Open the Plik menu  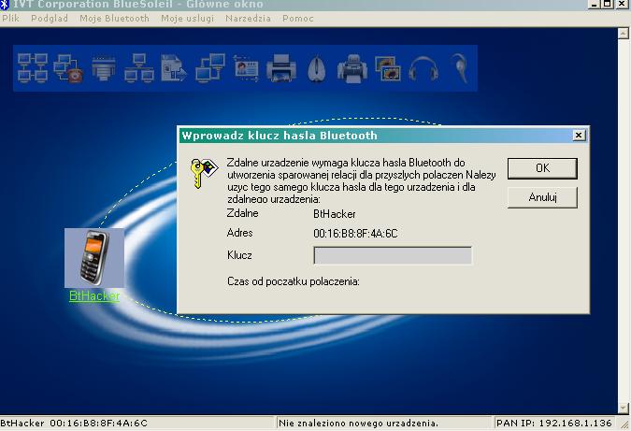(x=10, y=18)
